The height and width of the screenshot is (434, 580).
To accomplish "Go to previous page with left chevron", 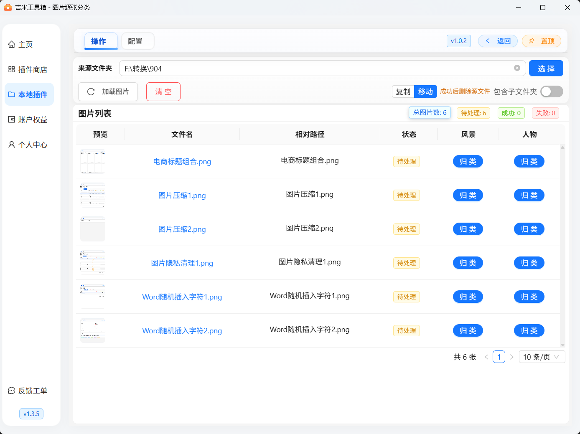I will [x=486, y=357].
